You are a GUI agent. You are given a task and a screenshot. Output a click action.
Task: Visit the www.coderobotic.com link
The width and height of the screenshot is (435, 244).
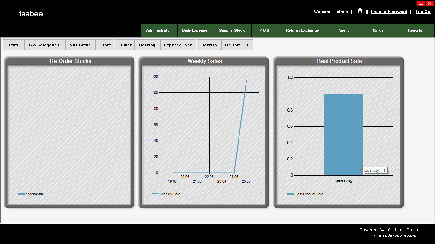click(394, 235)
